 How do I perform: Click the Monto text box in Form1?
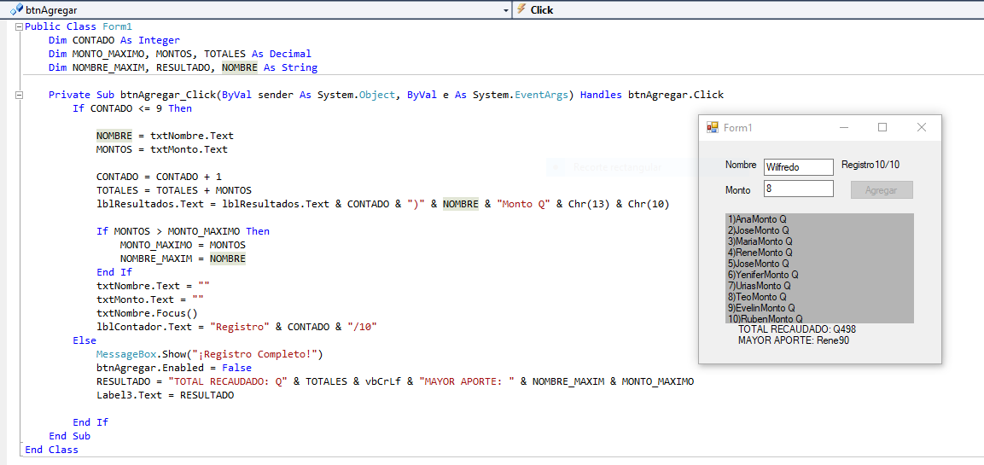[798, 189]
